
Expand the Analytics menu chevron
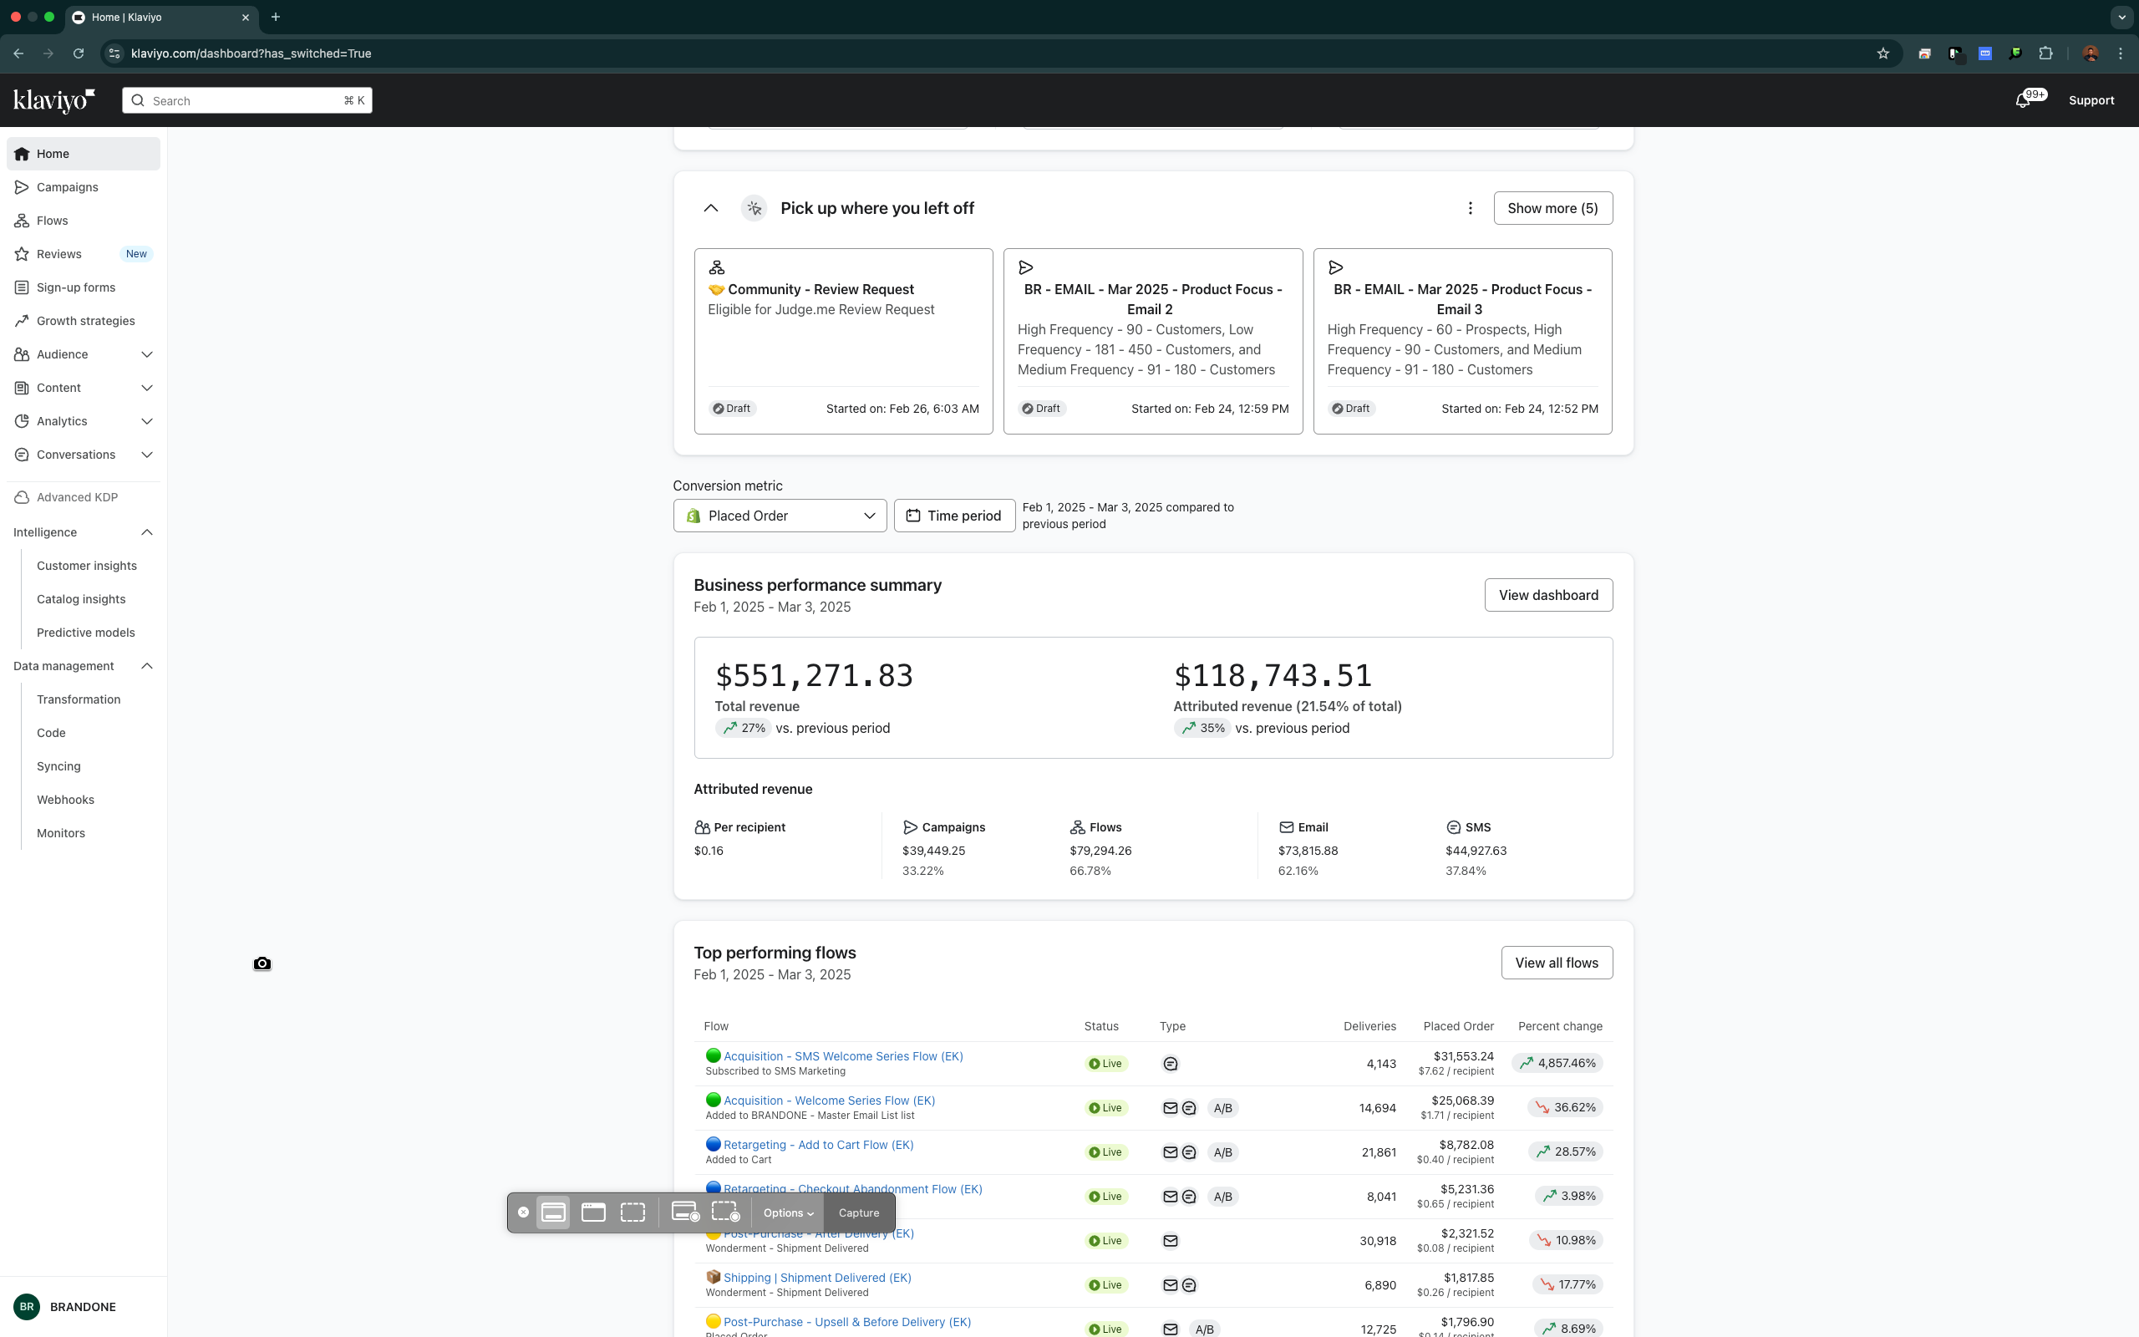pyautogui.click(x=147, y=421)
